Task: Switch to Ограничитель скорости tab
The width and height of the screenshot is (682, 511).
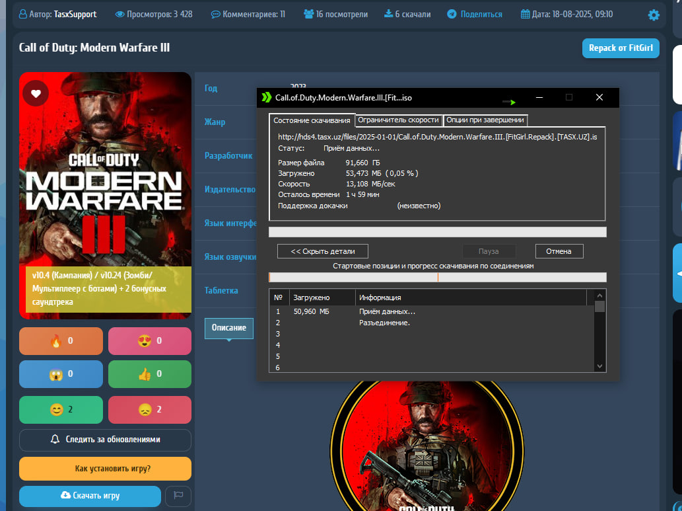Action: point(398,120)
